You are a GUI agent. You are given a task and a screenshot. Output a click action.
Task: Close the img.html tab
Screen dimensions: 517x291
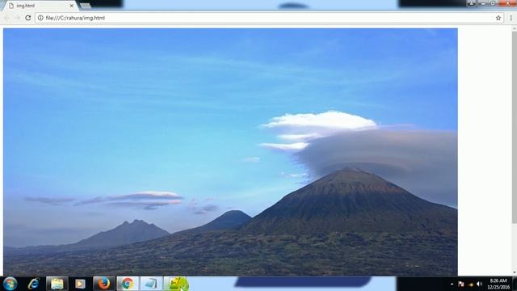pos(72,6)
